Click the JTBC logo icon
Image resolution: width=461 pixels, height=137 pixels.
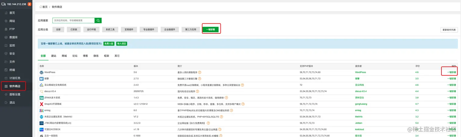[x=41, y=123]
